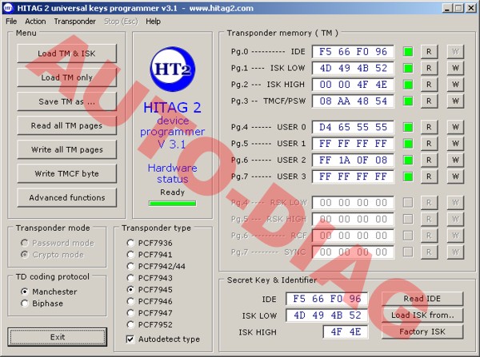This screenshot has height=357, width=480.
Task: Read Pg.2 ISK HIGH with R button
Action: coord(429,85)
